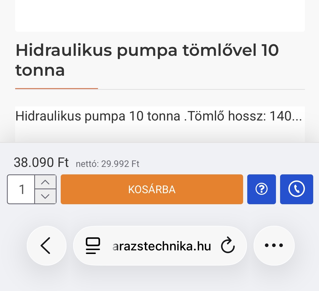
Task: Open the page settings icon in address bar
Action: pyautogui.click(x=93, y=245)
